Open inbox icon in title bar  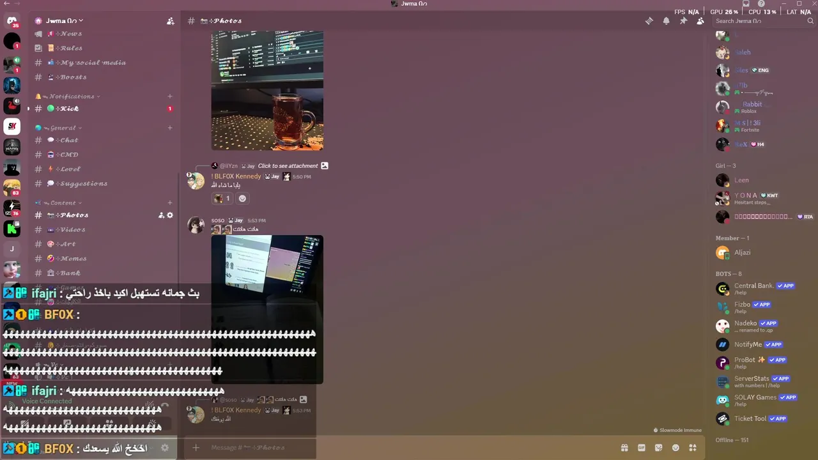746,4
